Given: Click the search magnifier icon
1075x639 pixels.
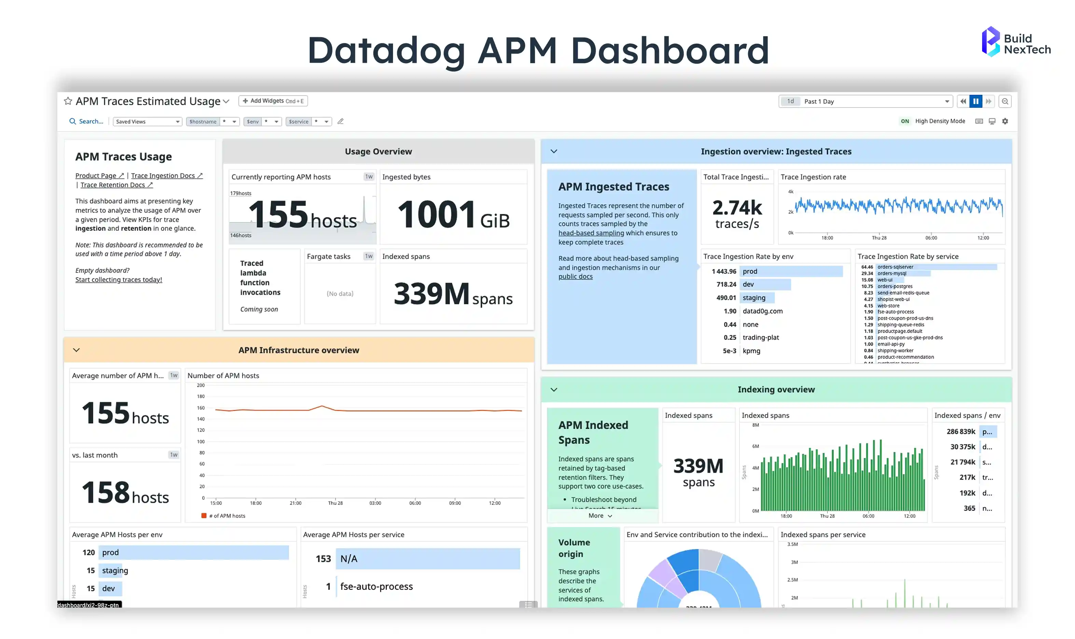Looking at the screenshot, I should [x=72, y=122].
